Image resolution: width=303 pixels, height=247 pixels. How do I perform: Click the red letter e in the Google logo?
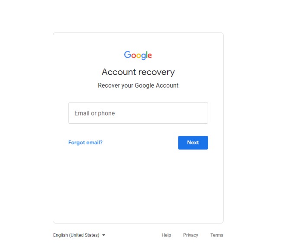(150, 56)
